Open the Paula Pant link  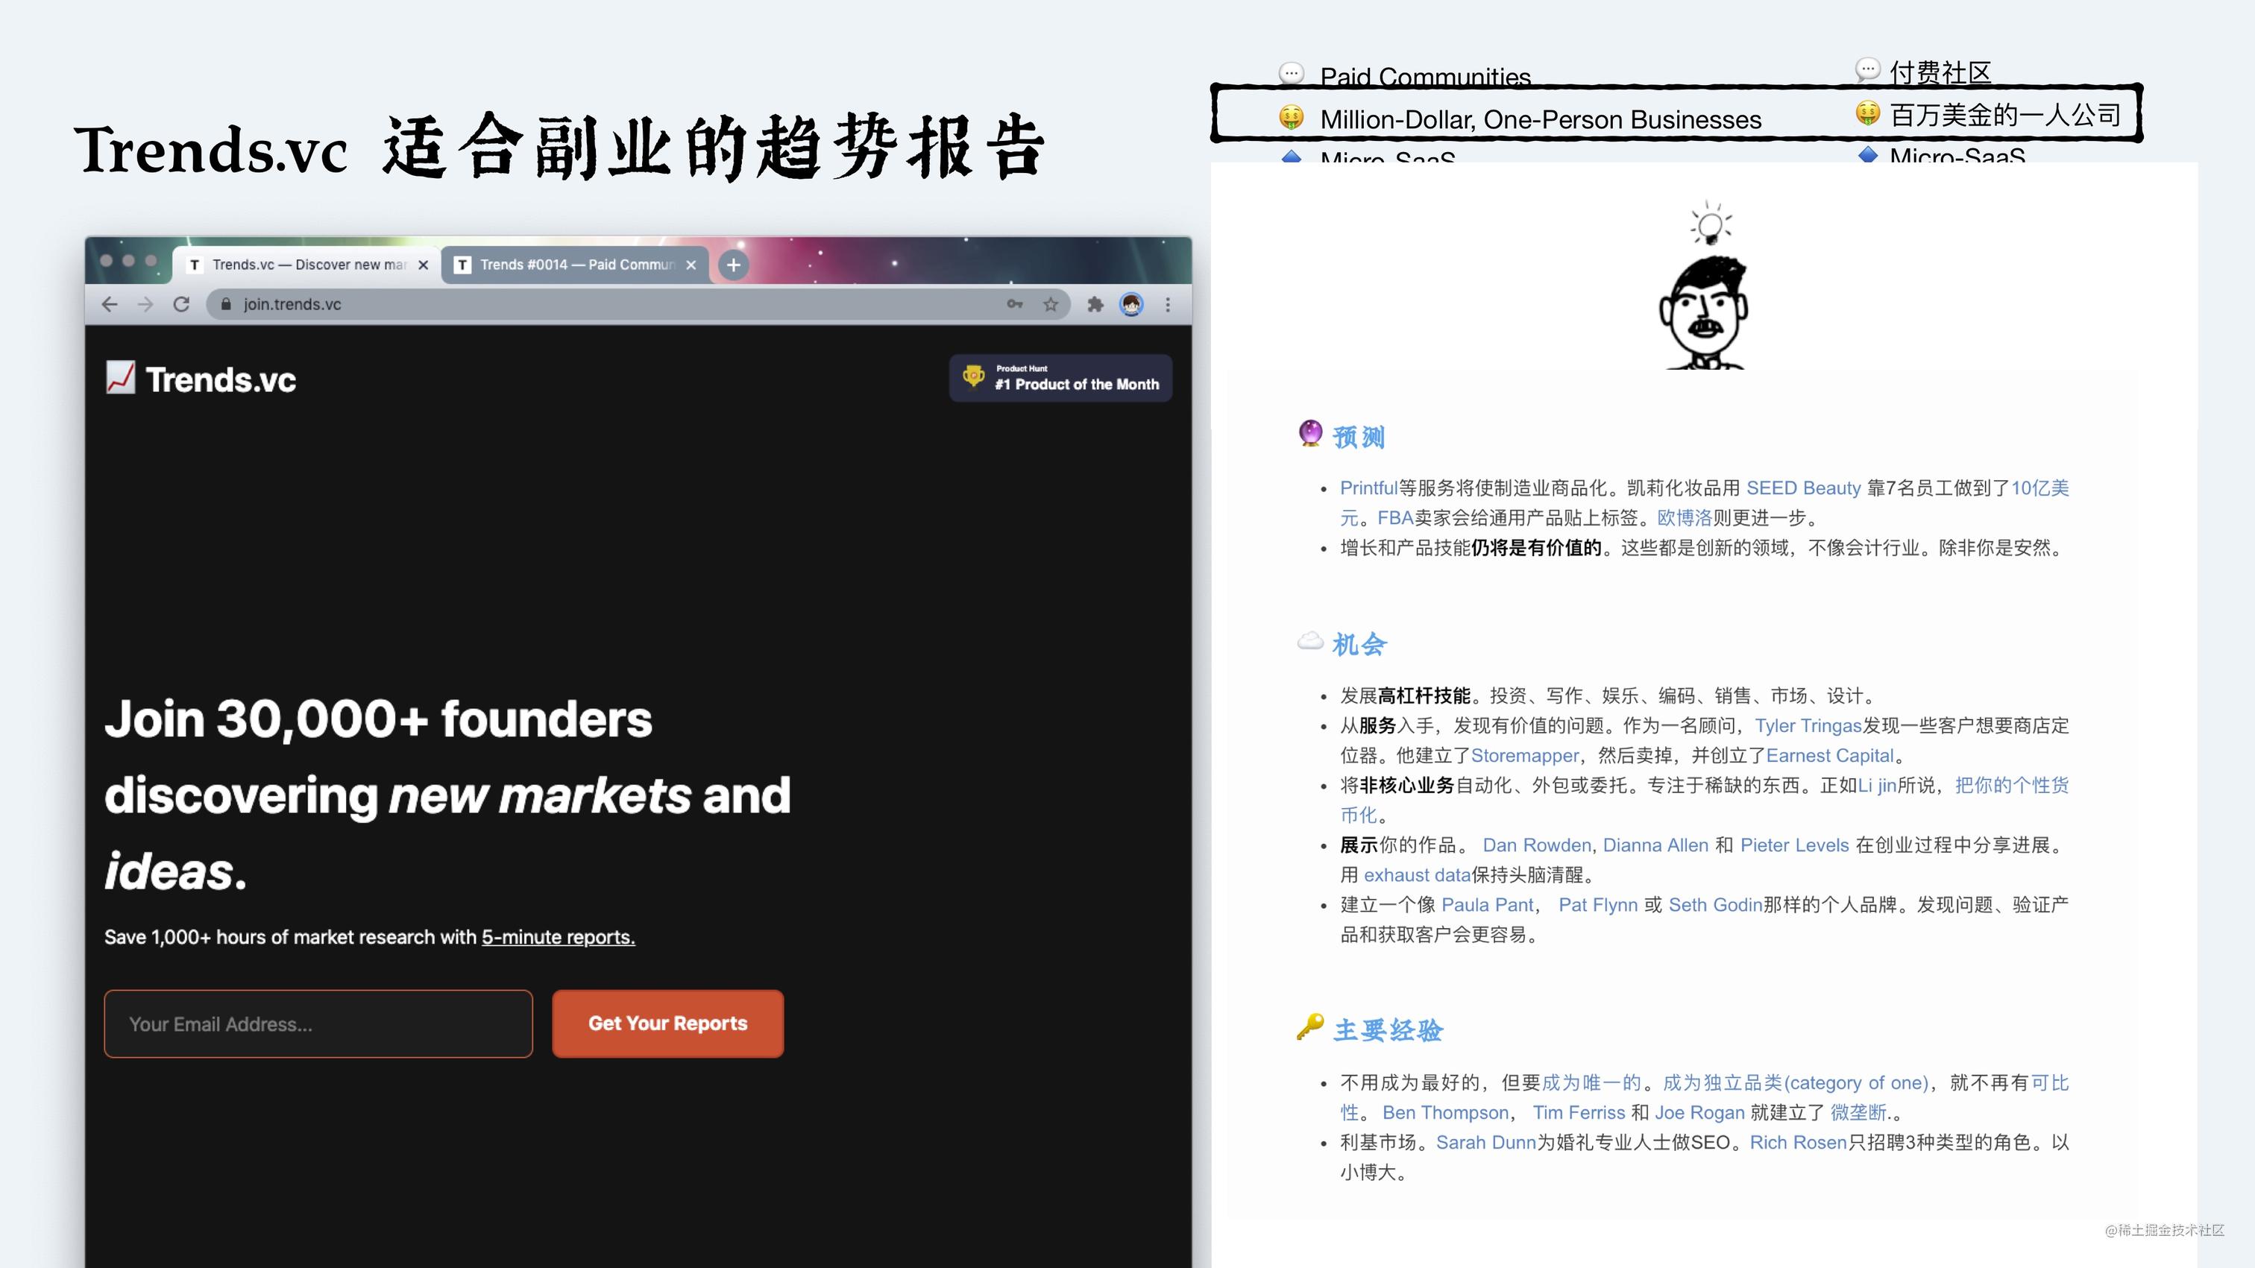(x=1487, y=905)
